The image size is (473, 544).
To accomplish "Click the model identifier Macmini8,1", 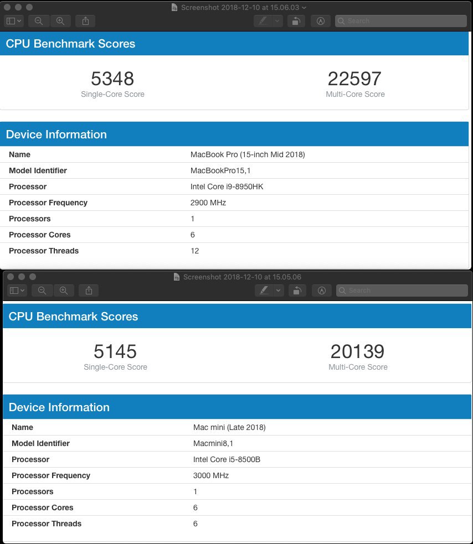I will tap(213, 443).
